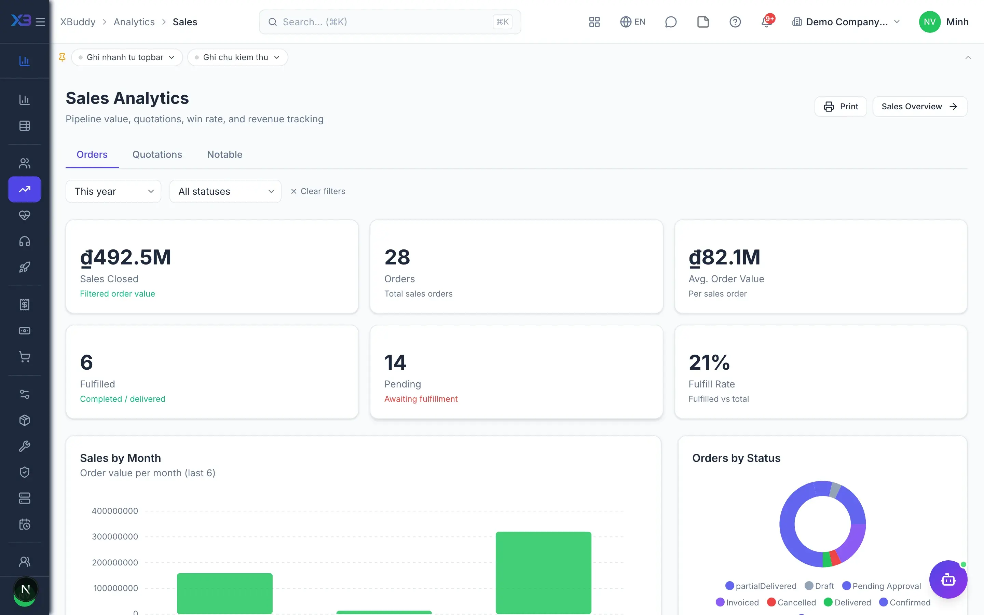Open the Minh user profile menu
984x615 pixels.
[x=943, y=22]
